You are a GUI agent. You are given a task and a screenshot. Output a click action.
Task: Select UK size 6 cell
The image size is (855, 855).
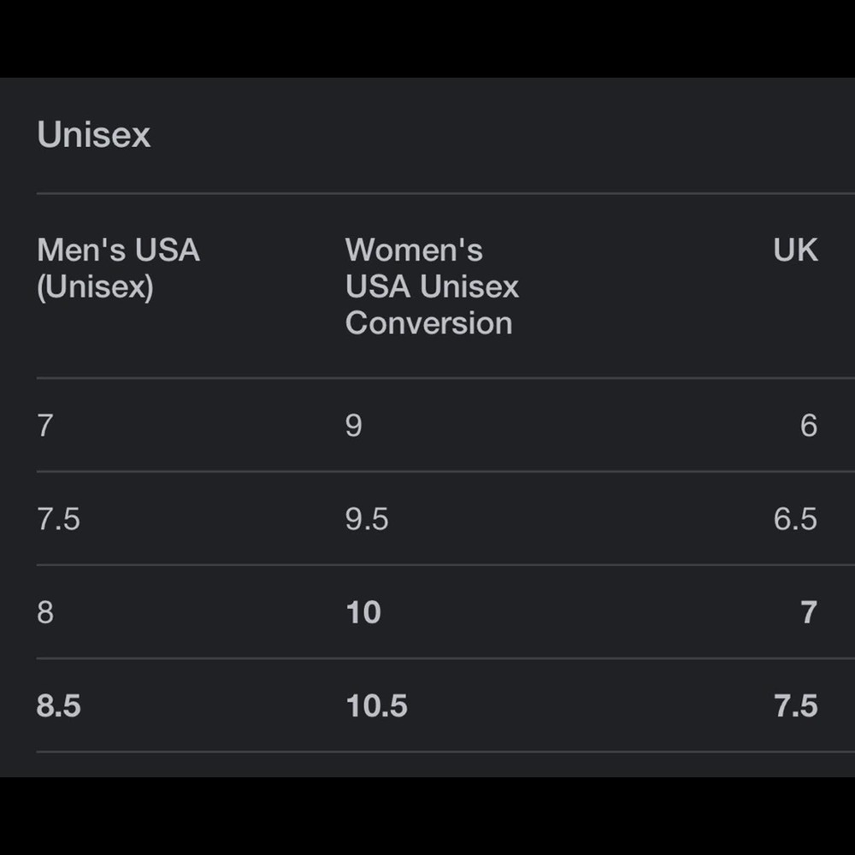[x=809, y=425]
